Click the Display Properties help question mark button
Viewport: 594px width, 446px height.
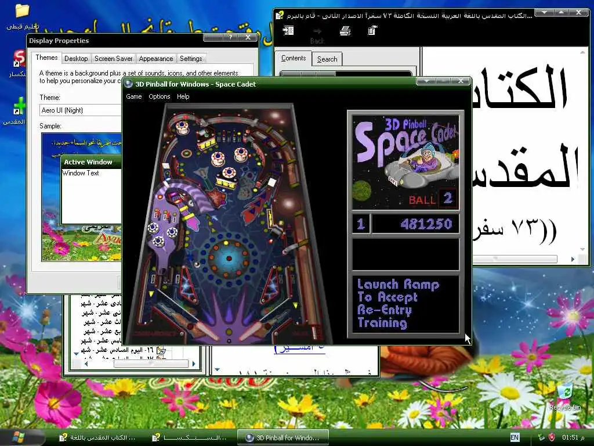coord(230,37)
